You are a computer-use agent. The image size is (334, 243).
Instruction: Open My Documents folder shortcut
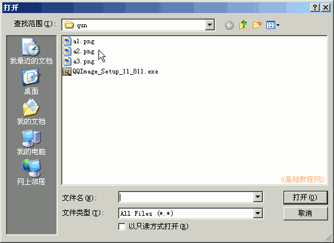pos(31,111)
